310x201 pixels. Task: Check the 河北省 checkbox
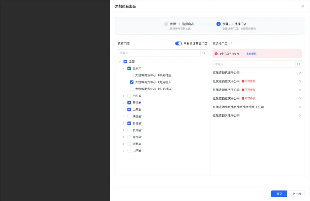[x=129, y=144]
